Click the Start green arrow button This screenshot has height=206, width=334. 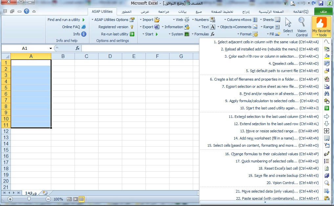[x=157, y=34]
